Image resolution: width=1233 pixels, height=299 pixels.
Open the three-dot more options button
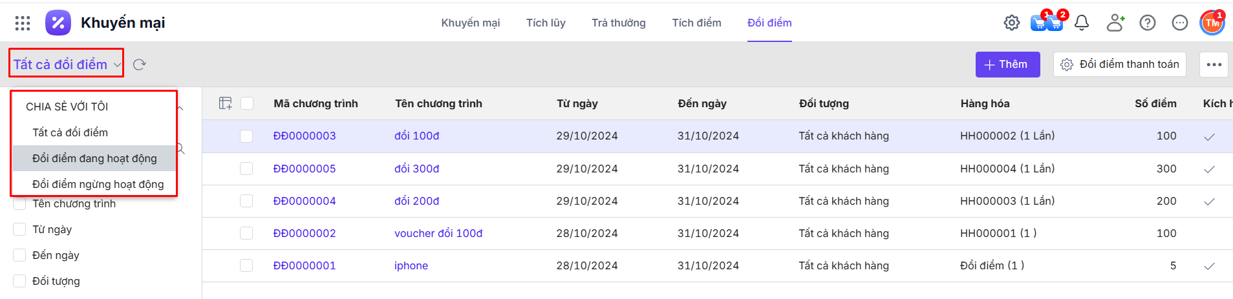[1214, 65]
